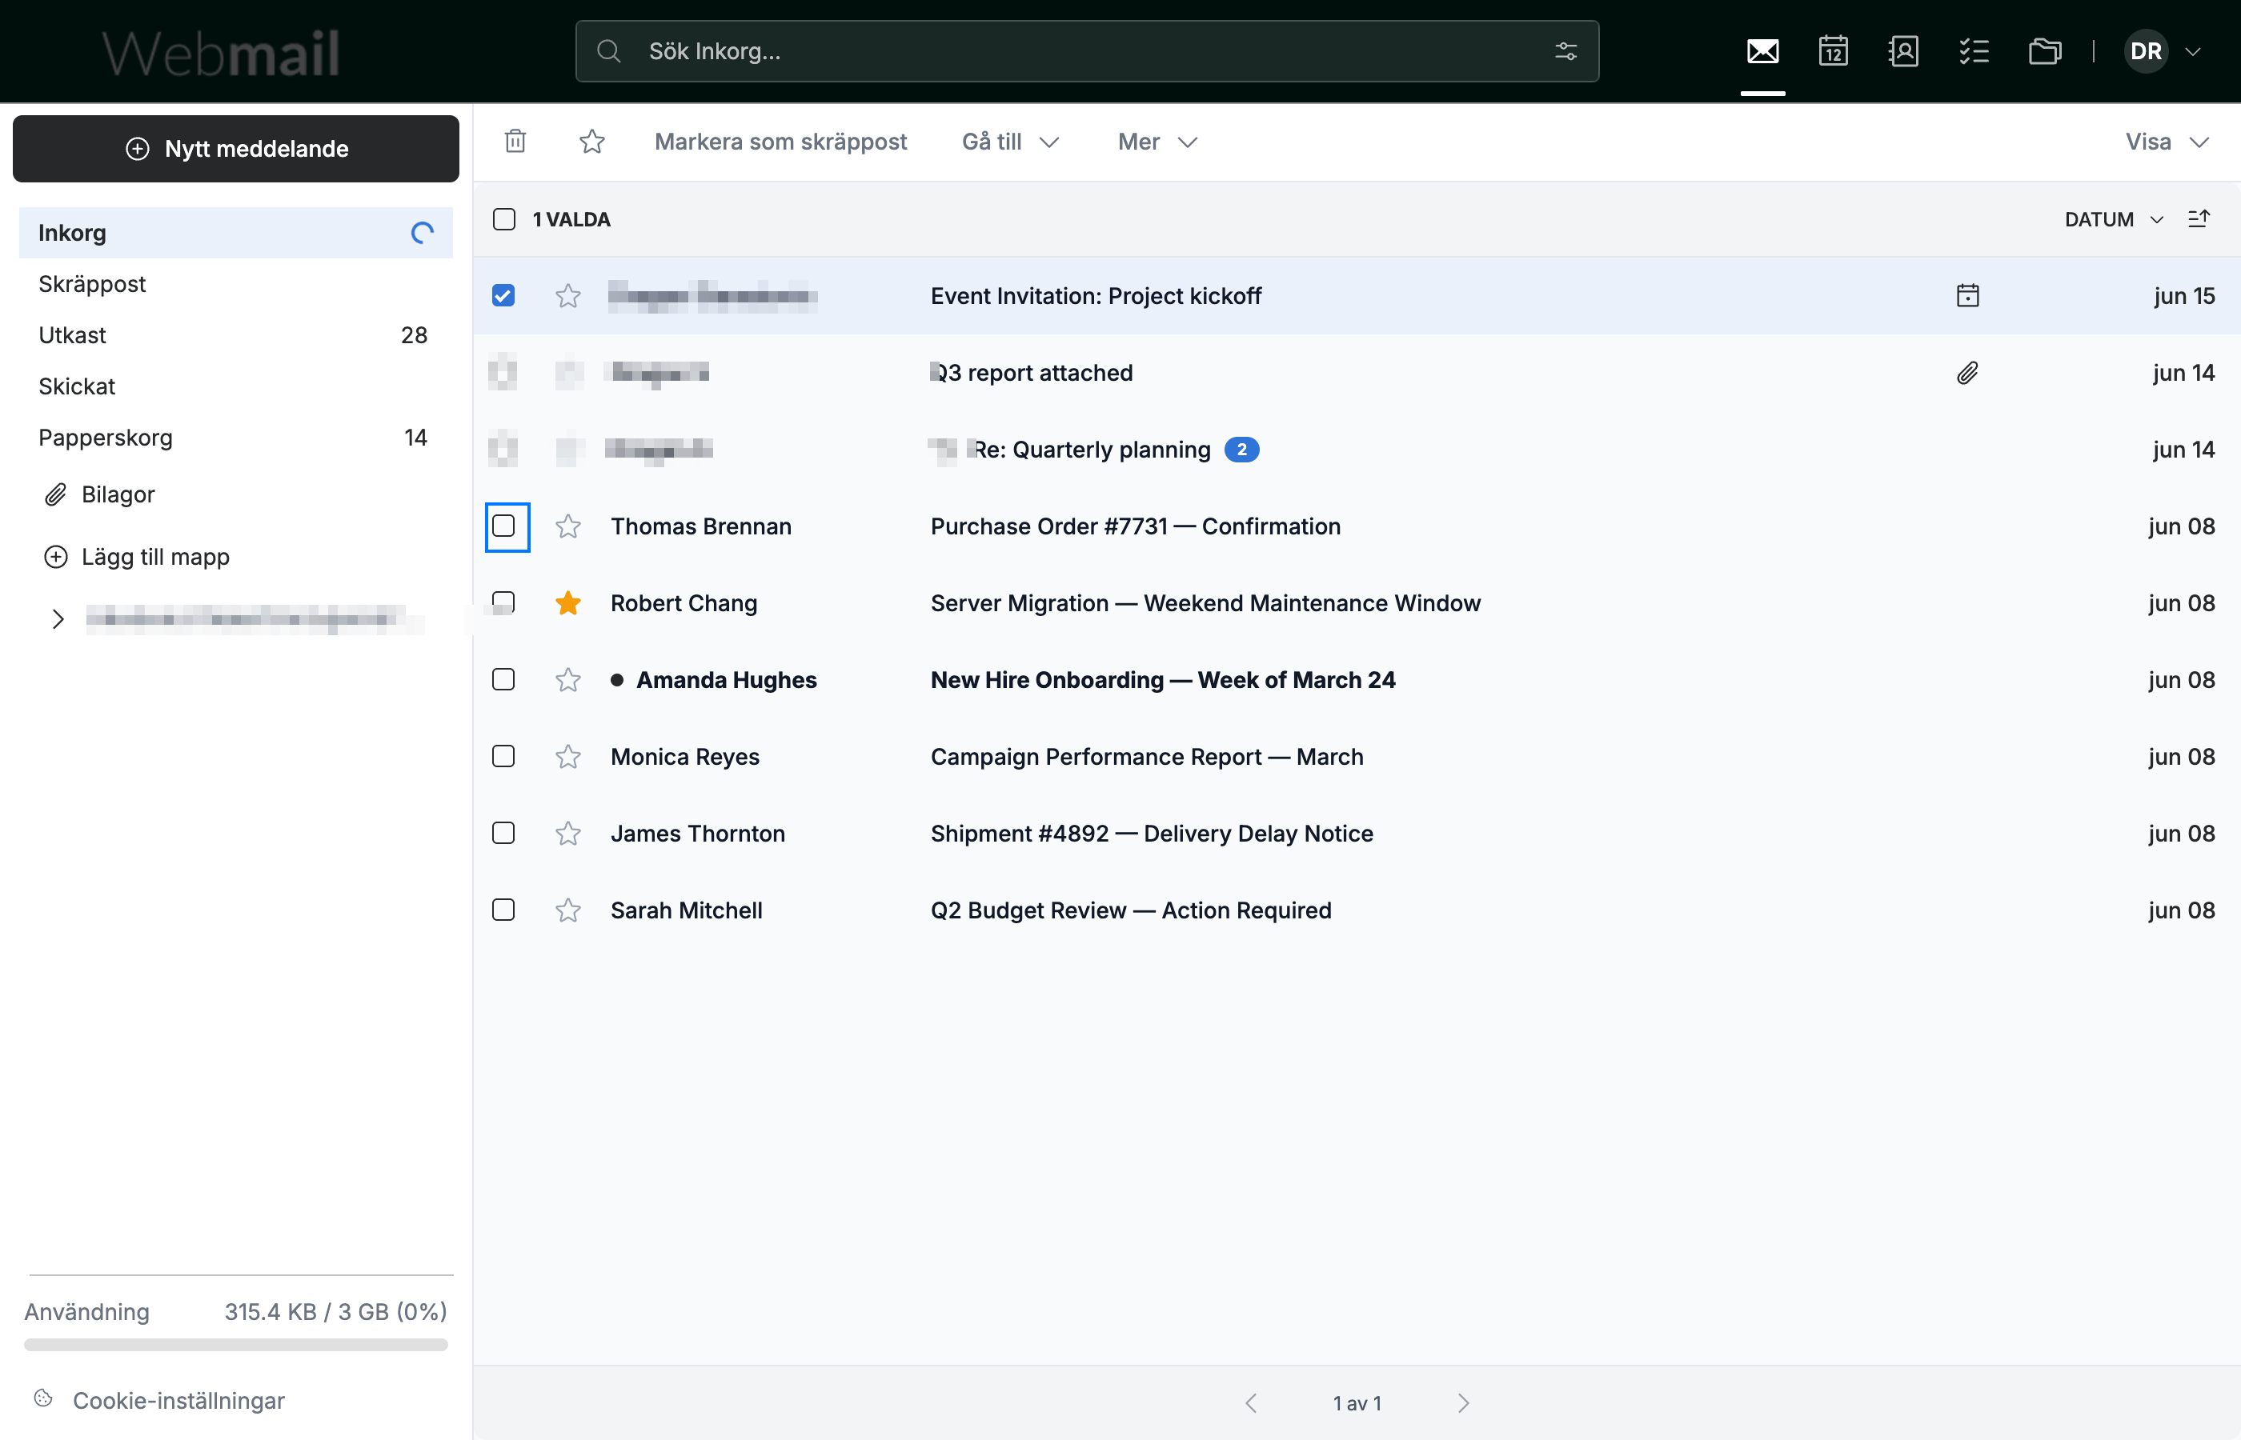Click the Sök Inkorg search field

1087,51
